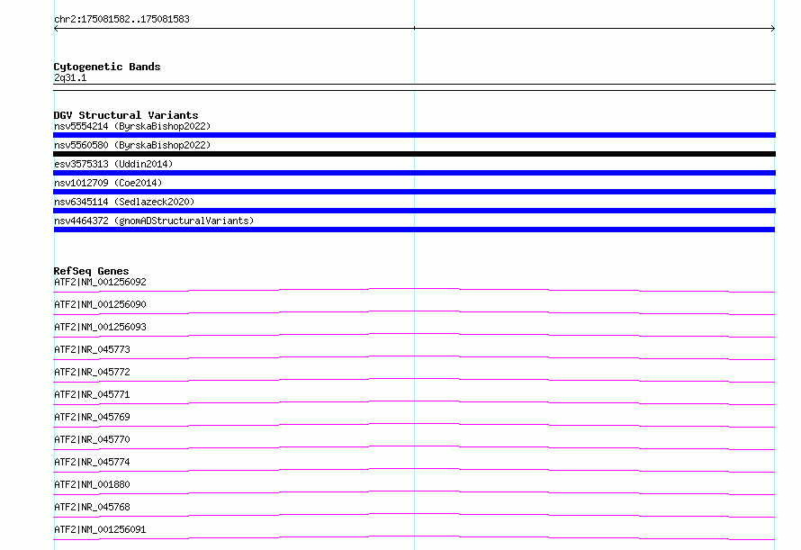Click the black bar of nsv5560580

click(x=414, y=154)
